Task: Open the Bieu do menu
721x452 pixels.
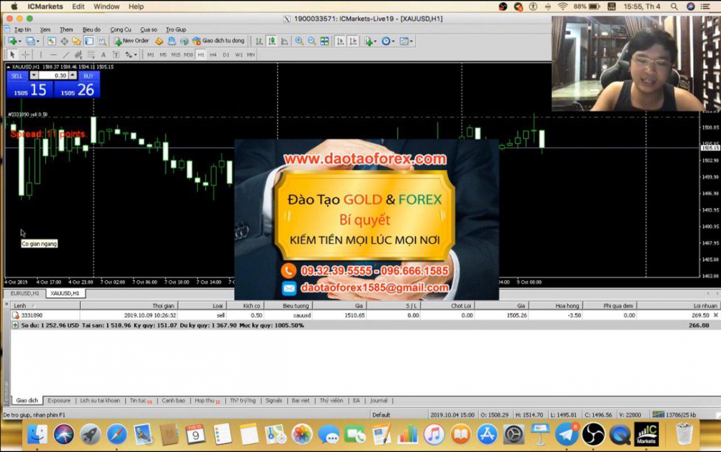Action: [92, 29]
